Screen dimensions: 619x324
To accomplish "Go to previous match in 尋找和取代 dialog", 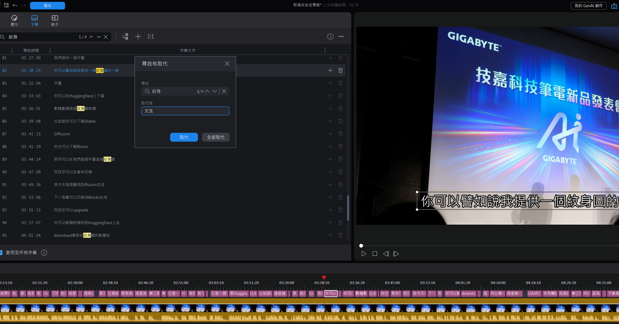I will tap(207, 91).
